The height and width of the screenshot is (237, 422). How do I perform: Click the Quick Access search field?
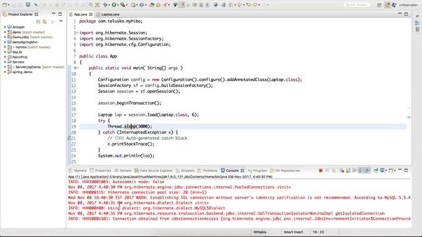357,5
